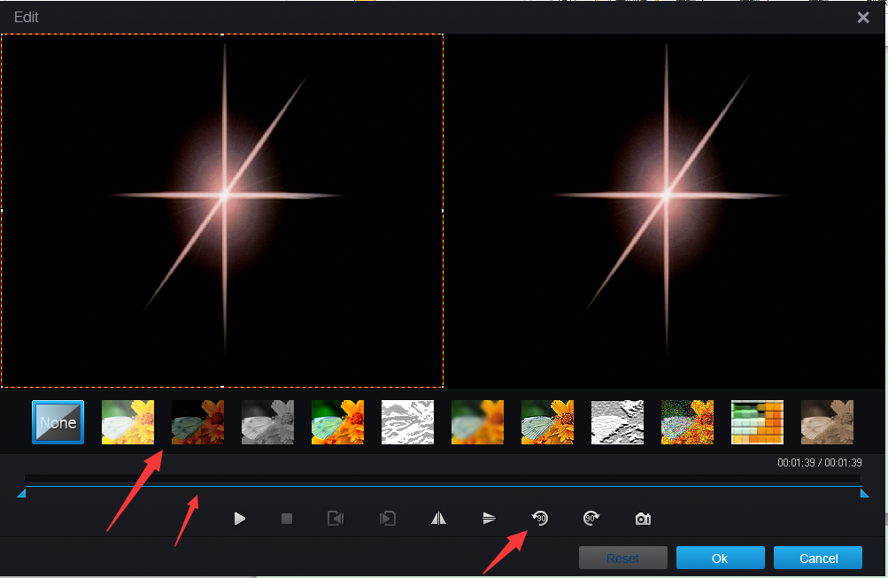Apply the vivid green saturated filter
Viewport: 888px width, 578px height.
[x=337, y=422]
